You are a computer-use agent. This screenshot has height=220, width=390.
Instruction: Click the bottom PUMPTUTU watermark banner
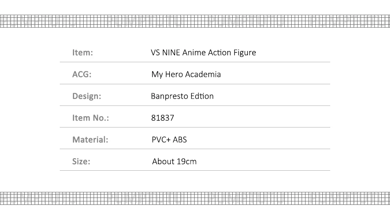pyautogui.click(x=195, y=198)
